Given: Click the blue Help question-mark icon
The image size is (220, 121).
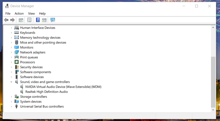Looking at the screenshot, I should pos(38,20).
